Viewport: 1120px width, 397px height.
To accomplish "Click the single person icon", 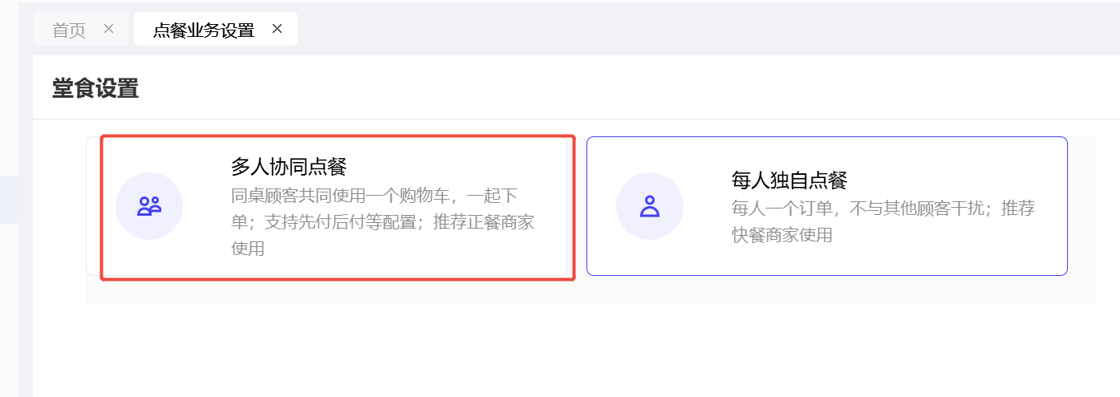I will tap(649, 206).
